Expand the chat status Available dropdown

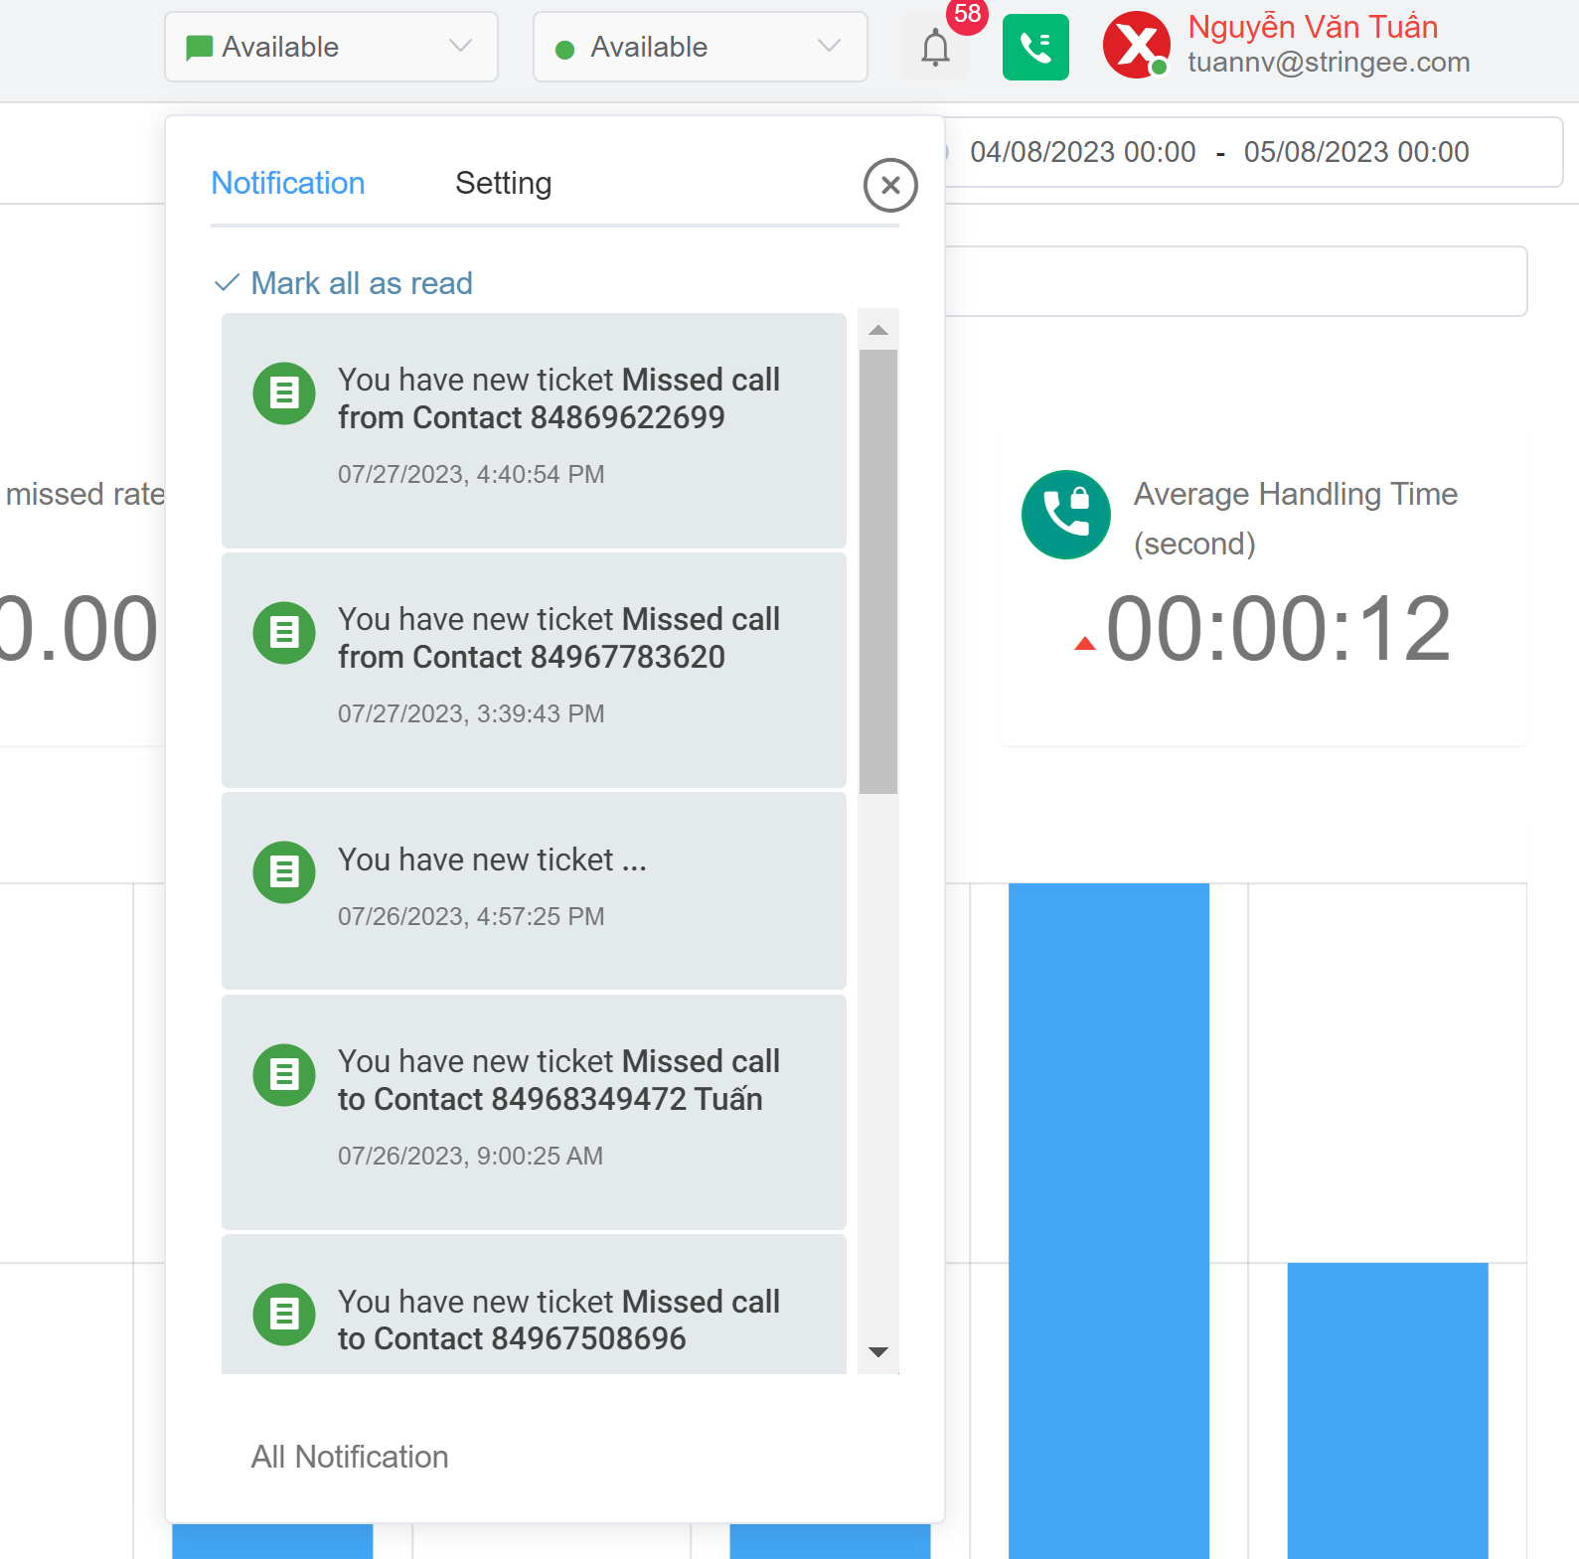(331, 47)
